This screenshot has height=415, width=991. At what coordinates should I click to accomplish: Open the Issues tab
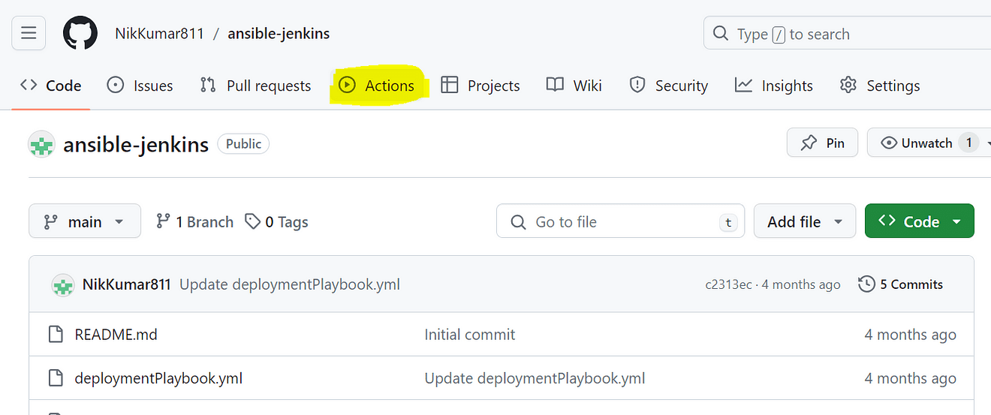click(140, 86)
